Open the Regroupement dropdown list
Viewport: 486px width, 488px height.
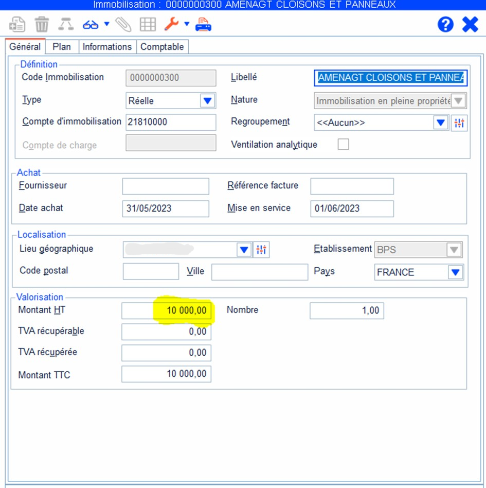(x=441, y=123)
